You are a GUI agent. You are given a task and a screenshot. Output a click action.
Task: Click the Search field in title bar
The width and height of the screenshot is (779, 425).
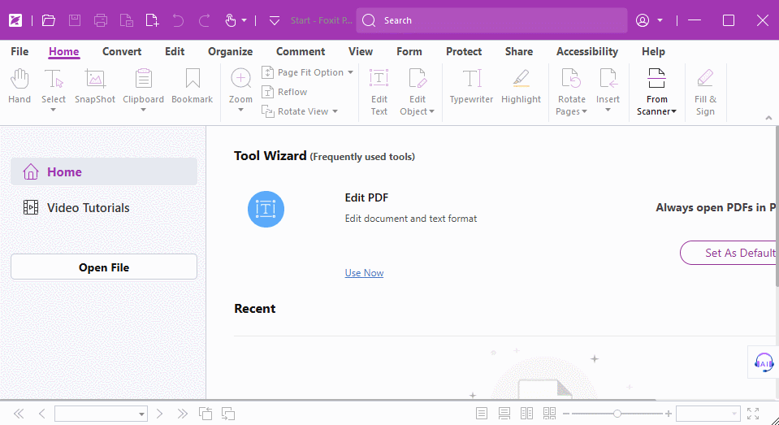click(491, 20)
